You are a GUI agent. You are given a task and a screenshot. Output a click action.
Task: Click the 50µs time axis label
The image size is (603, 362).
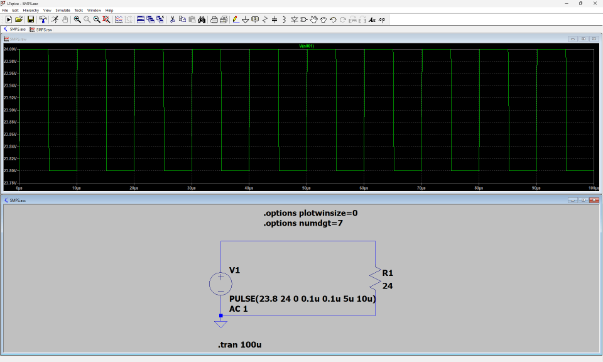(306, 188)
